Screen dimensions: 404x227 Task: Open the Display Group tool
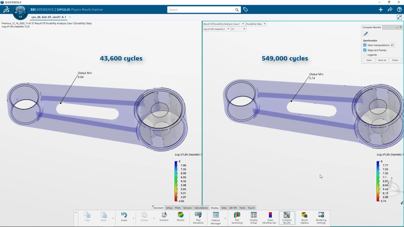coord(253,218)
